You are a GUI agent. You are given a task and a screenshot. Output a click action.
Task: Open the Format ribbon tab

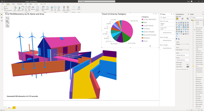(36, 4)
